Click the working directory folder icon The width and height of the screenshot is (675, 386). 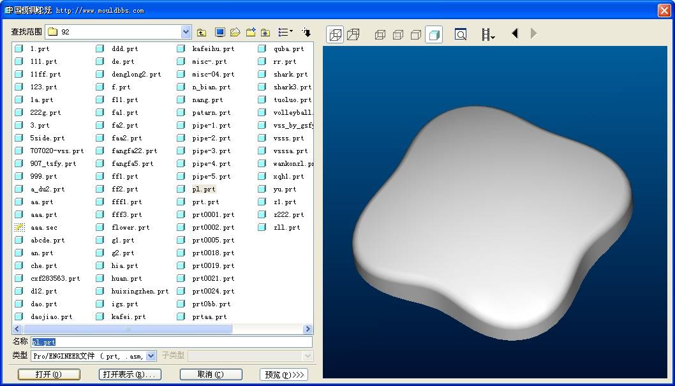(x=235, y=33)
